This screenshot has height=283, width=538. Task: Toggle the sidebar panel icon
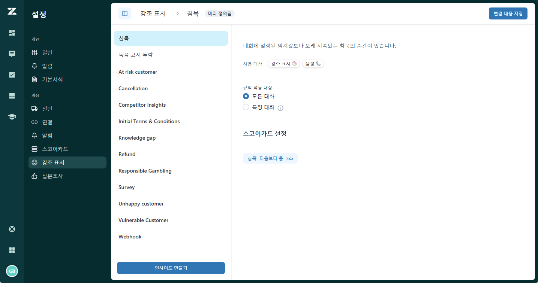(125, 13)
